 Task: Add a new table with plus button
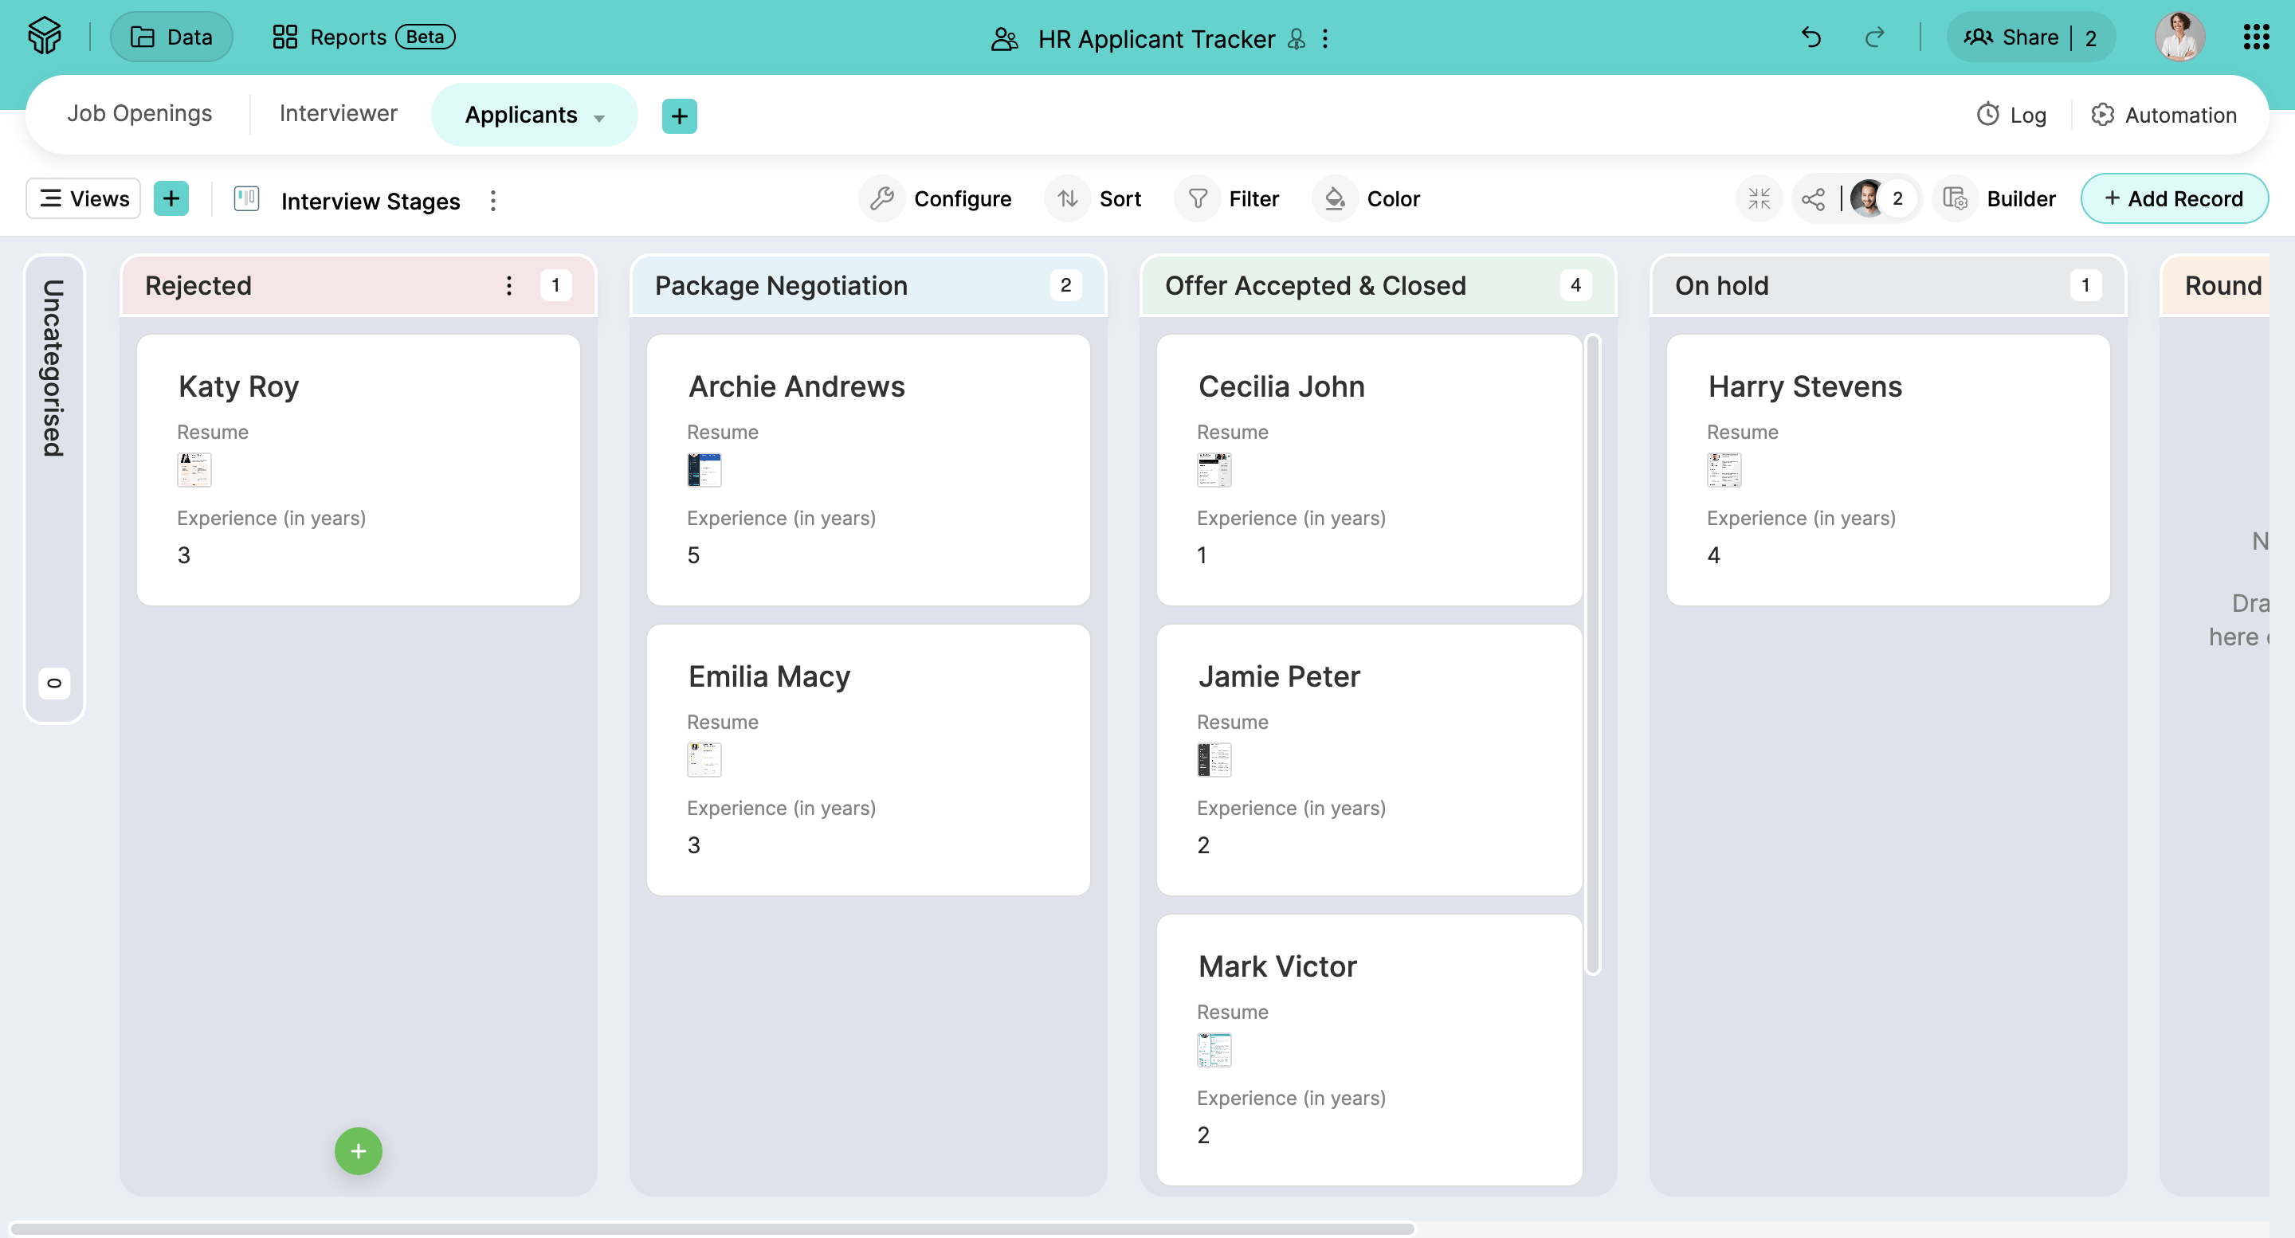tap(679, 116)
